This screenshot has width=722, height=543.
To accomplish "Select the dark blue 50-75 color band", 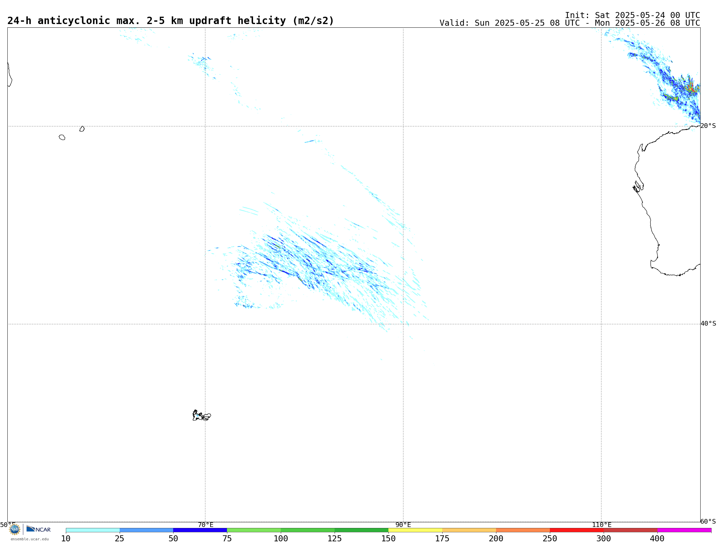I will coord(200,530).
